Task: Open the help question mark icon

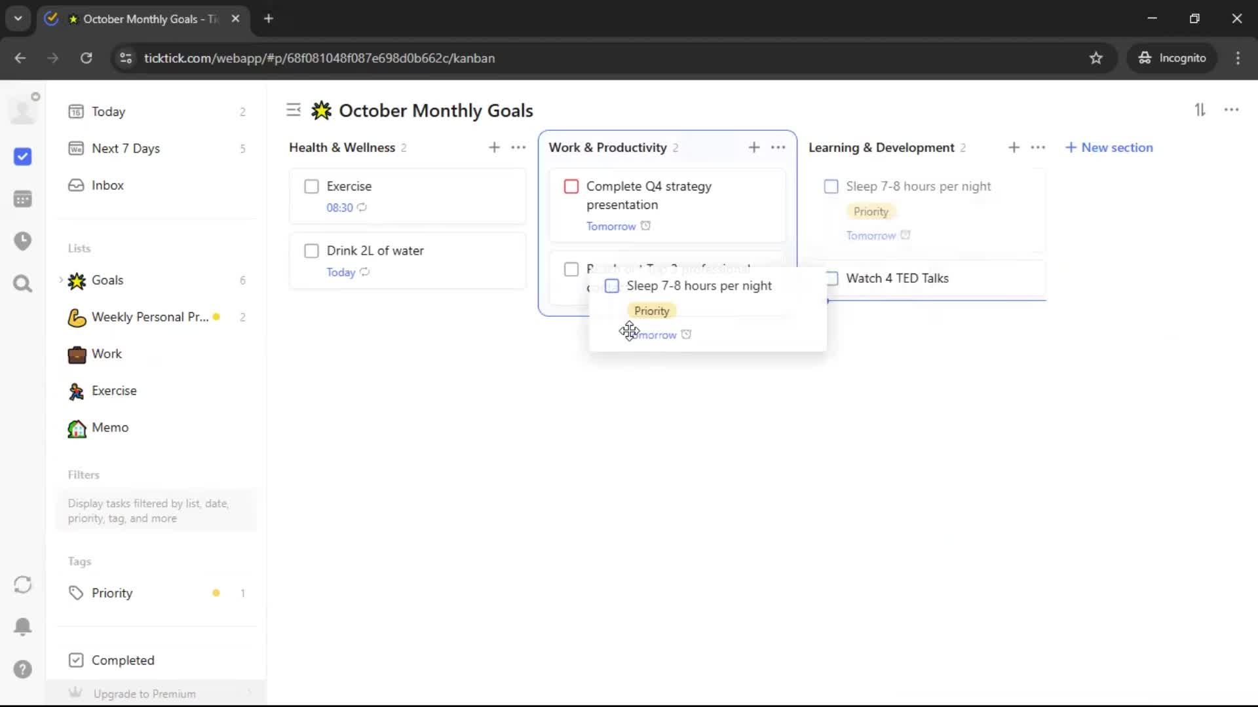Action: 22,669
